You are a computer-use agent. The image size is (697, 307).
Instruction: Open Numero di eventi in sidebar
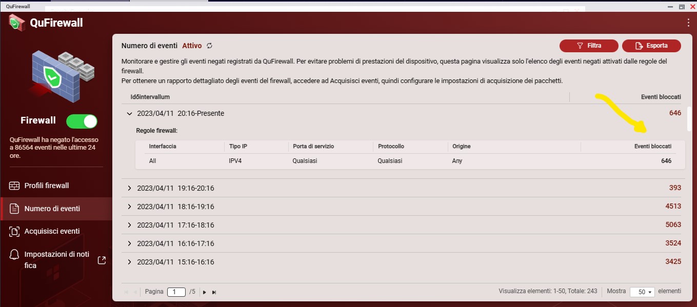52,209
